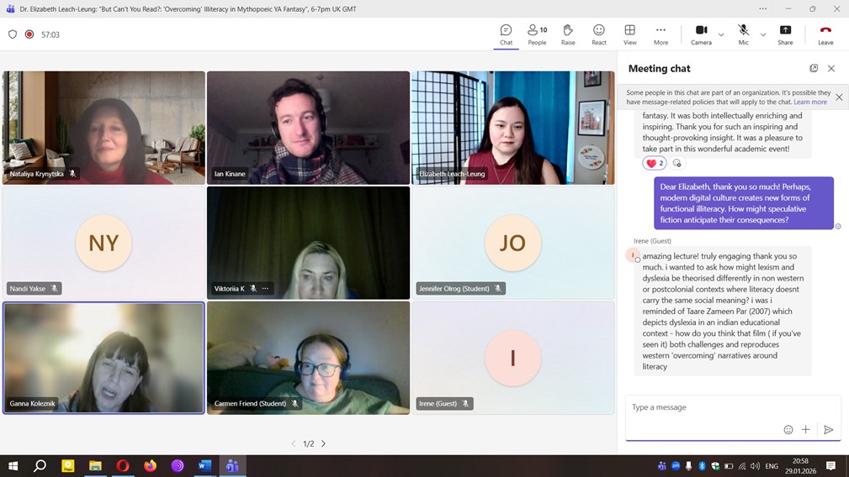This screenshot has height=477, width=849.
Task: Click the heart reaction on the message
Action: pos(654,163)
